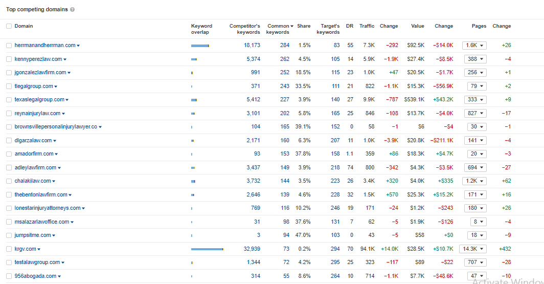Open the thebentonlawfirm.com link
544x284 pixels.
41,194
